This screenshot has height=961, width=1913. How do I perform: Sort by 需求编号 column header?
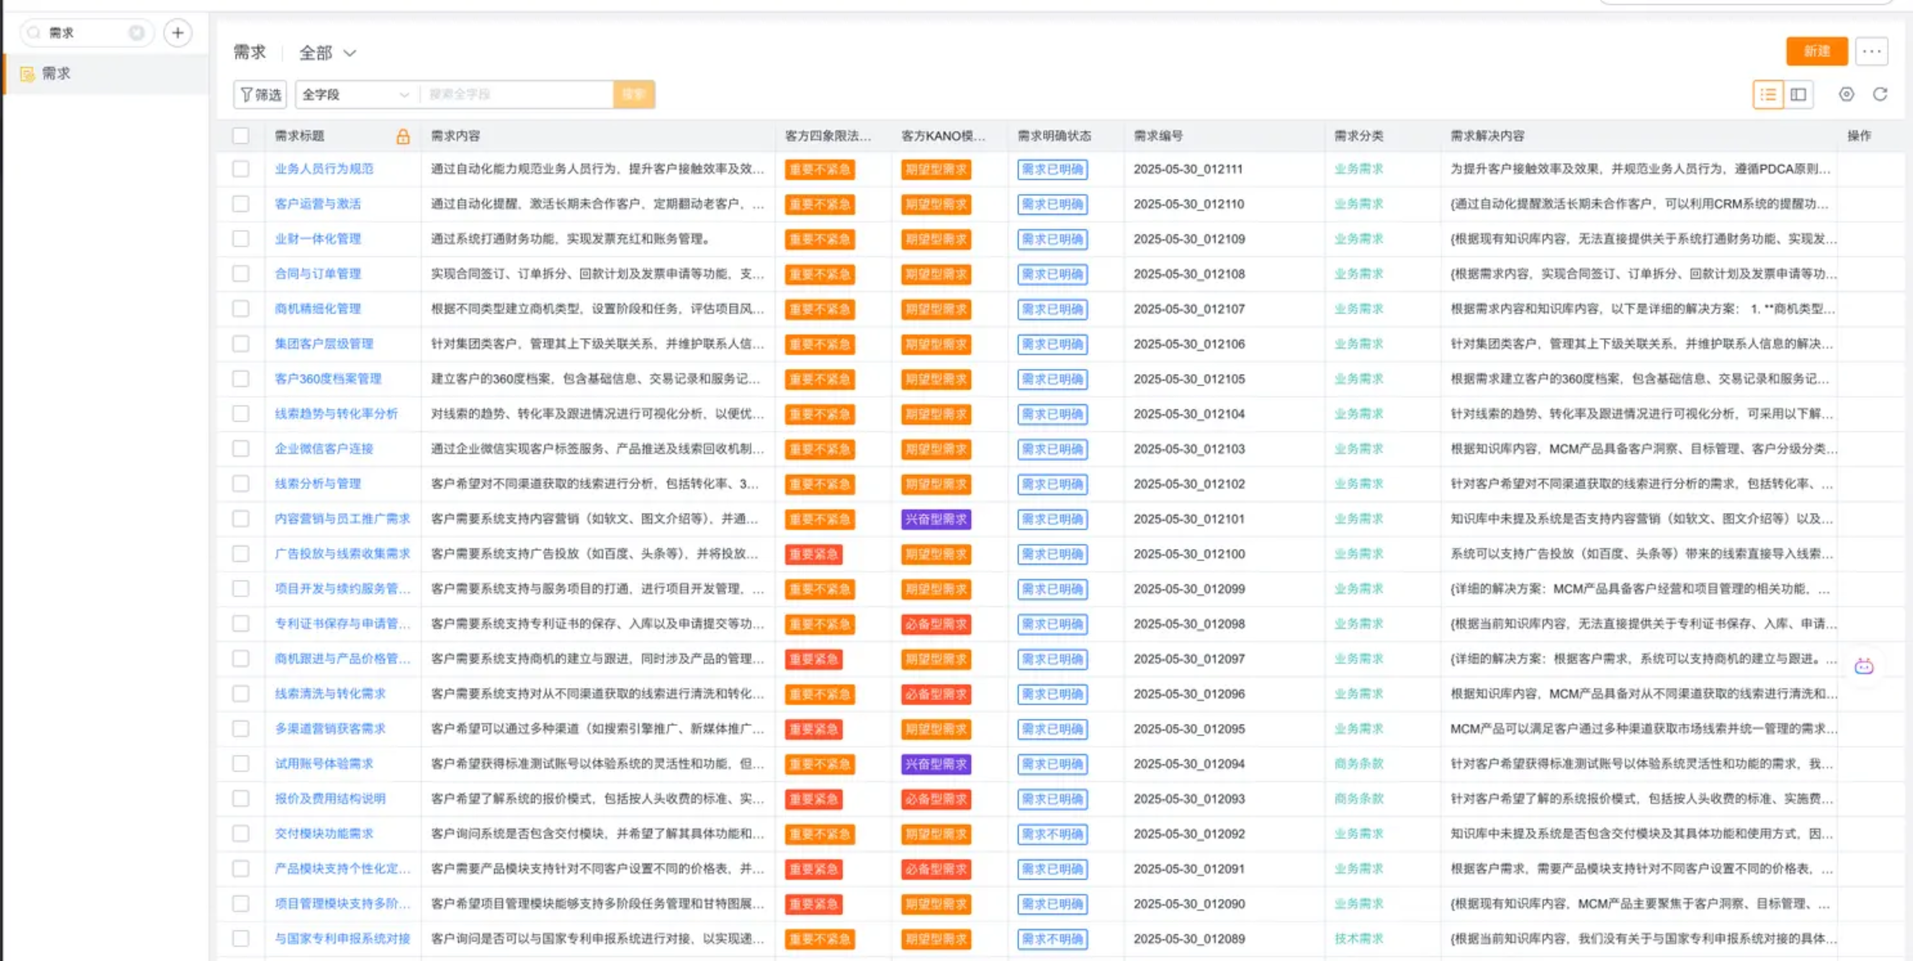[1158, 136]
